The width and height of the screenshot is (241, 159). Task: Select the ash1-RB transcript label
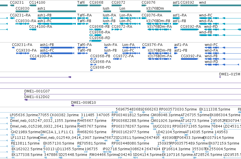pos(44,15)
